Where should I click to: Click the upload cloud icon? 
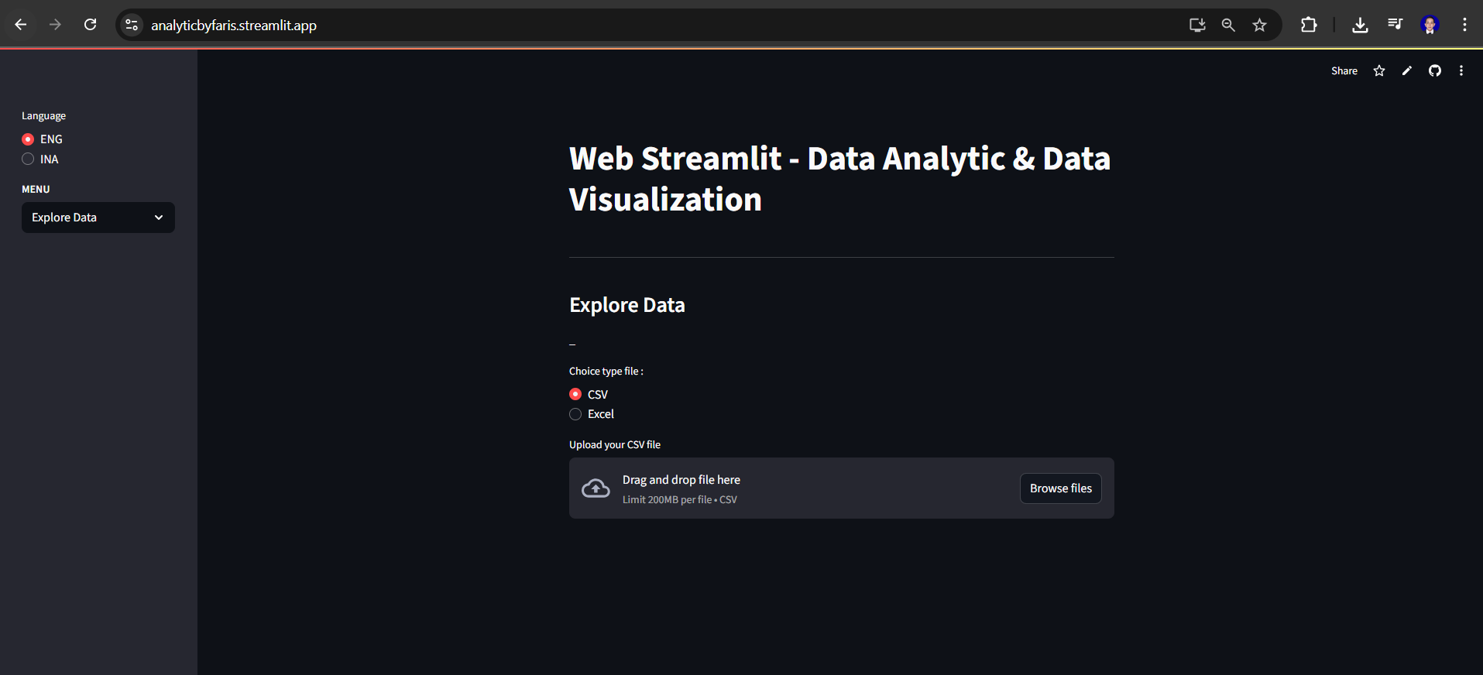coord(596,488)
